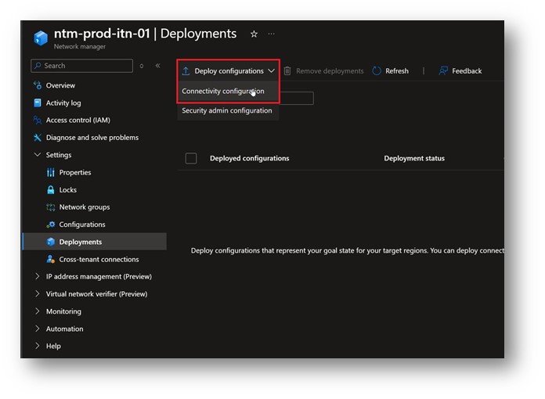Screen dimensions: 545x399
Task: Click Remove deployments button
Action: [324, 71]
